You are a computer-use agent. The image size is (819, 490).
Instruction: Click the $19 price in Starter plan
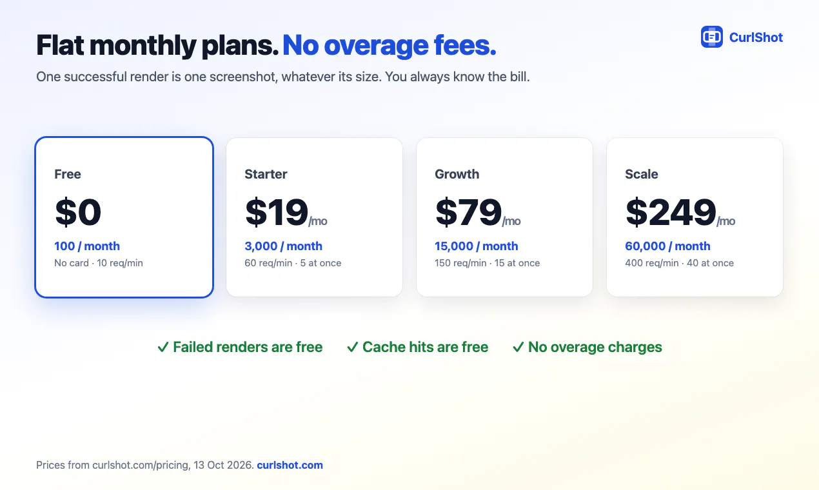click(x=276, y=212)
